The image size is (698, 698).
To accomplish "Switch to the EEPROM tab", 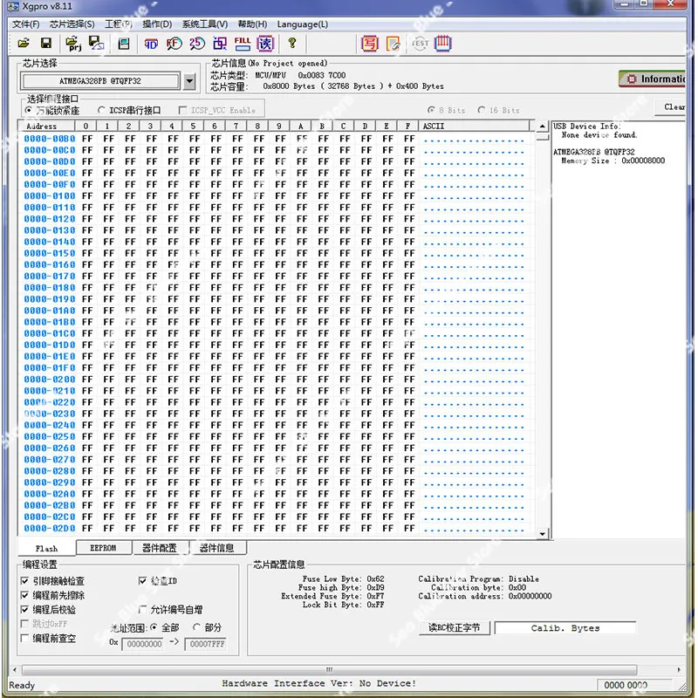I will [x=102, y=549].
